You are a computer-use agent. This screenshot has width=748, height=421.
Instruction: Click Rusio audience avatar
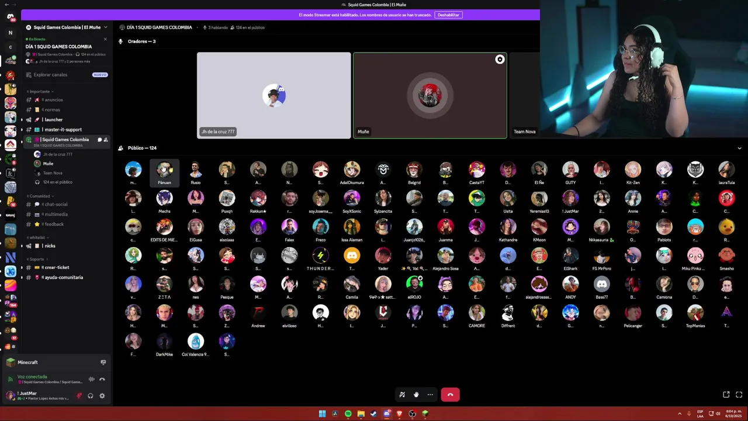pyautogui.click(x=196, y=170)
